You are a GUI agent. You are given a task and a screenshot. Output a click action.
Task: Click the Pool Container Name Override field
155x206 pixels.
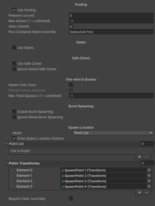(111, 32)
